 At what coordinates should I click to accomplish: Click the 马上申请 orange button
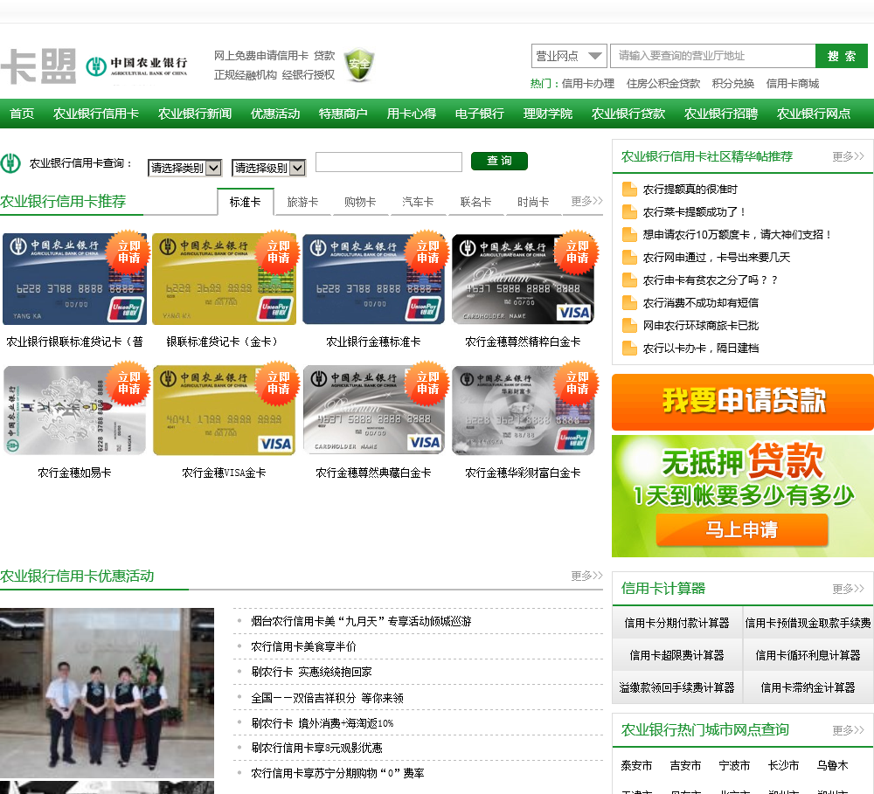[x=741, y=529]
